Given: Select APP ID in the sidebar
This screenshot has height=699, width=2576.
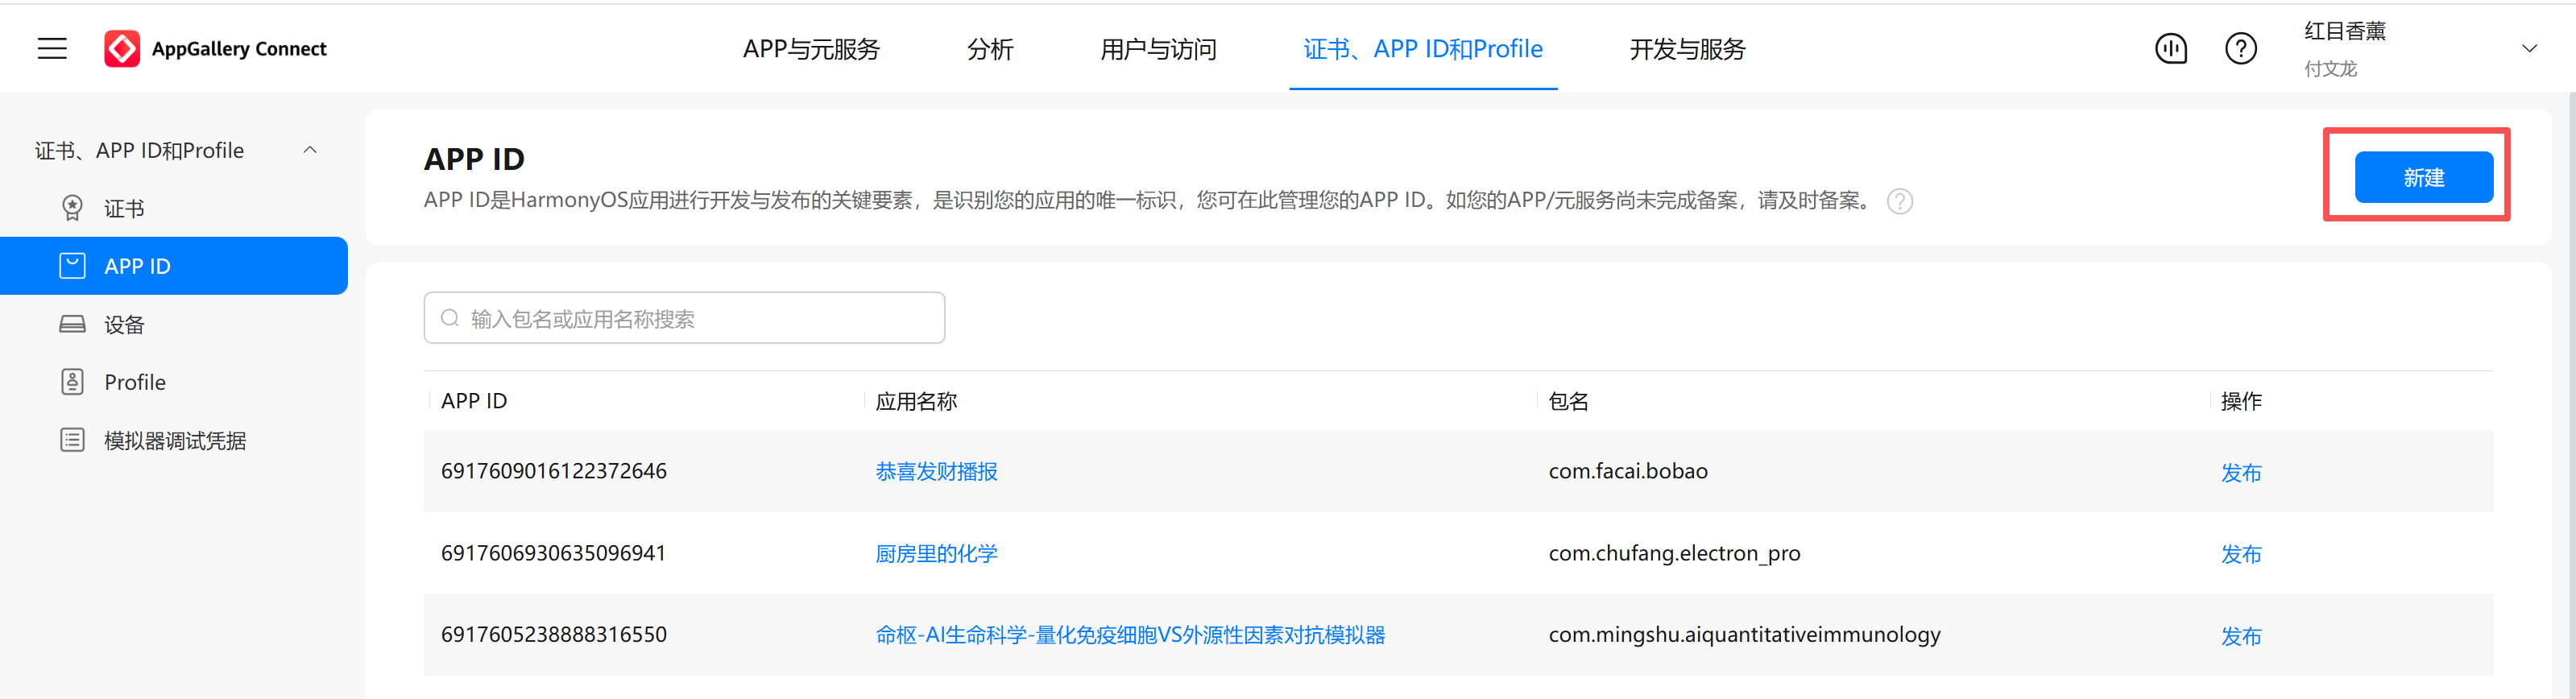Looking at the screenshot, I should click(x=174, y=266).
